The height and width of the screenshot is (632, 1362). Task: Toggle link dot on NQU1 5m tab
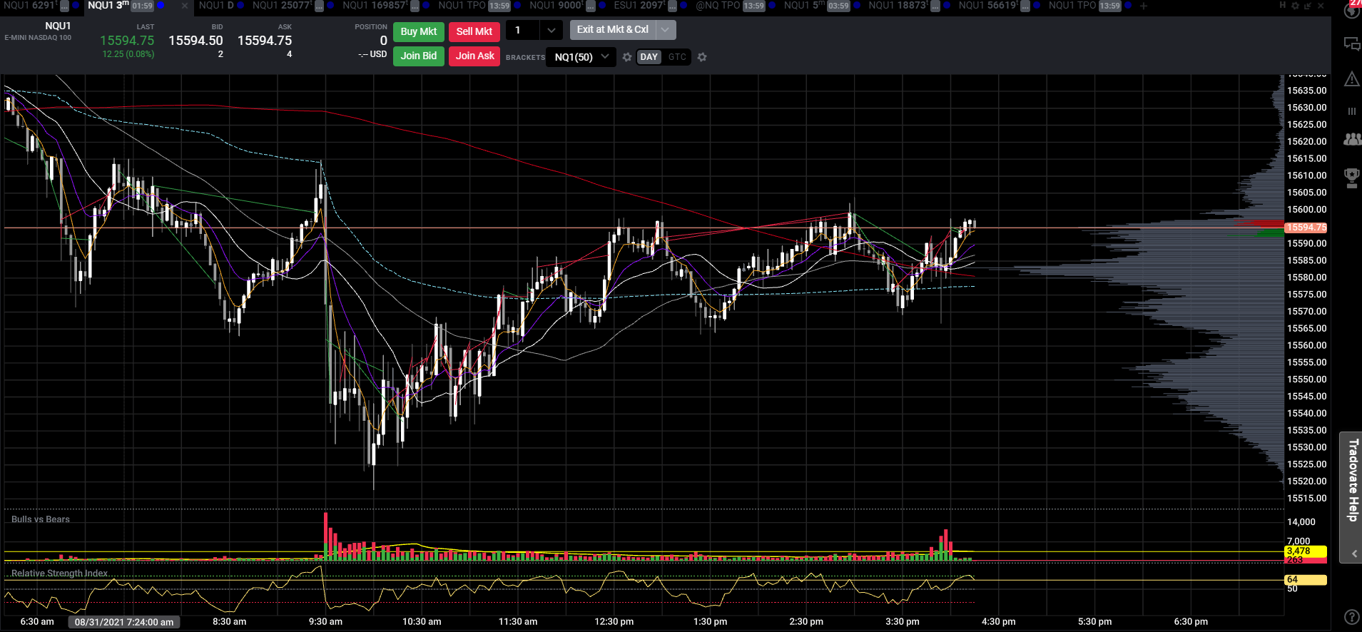pyautogui.click(x=856, y=6)
